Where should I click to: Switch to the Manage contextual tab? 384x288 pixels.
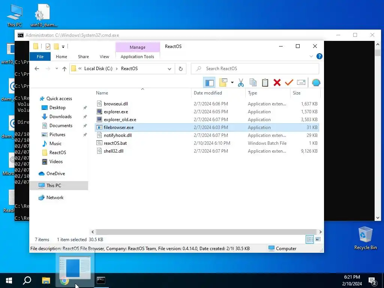[x=138, y=47]
